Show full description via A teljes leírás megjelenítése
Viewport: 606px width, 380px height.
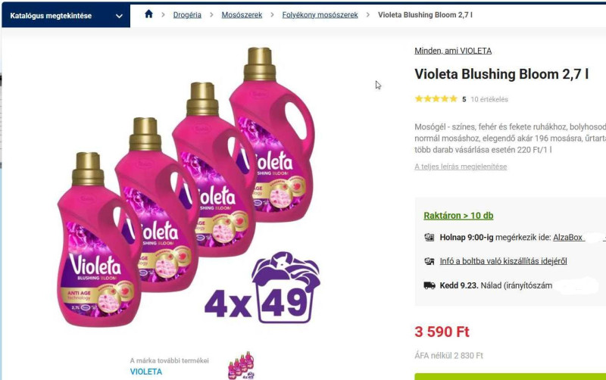coord(461,167)
